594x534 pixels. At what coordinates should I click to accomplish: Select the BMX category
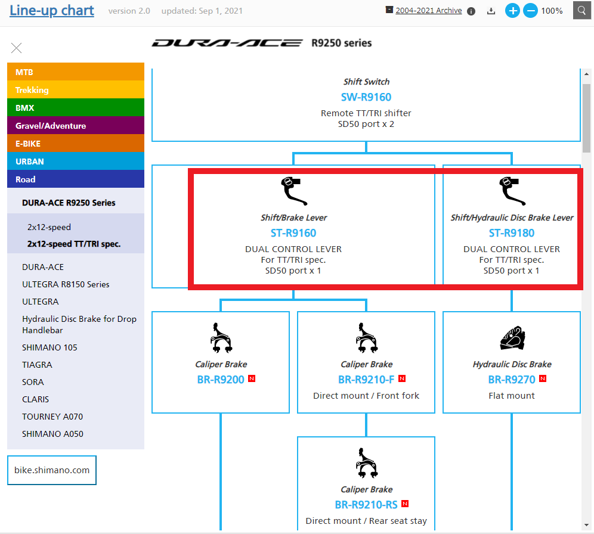pyautogui.click(x=76, y=107)
